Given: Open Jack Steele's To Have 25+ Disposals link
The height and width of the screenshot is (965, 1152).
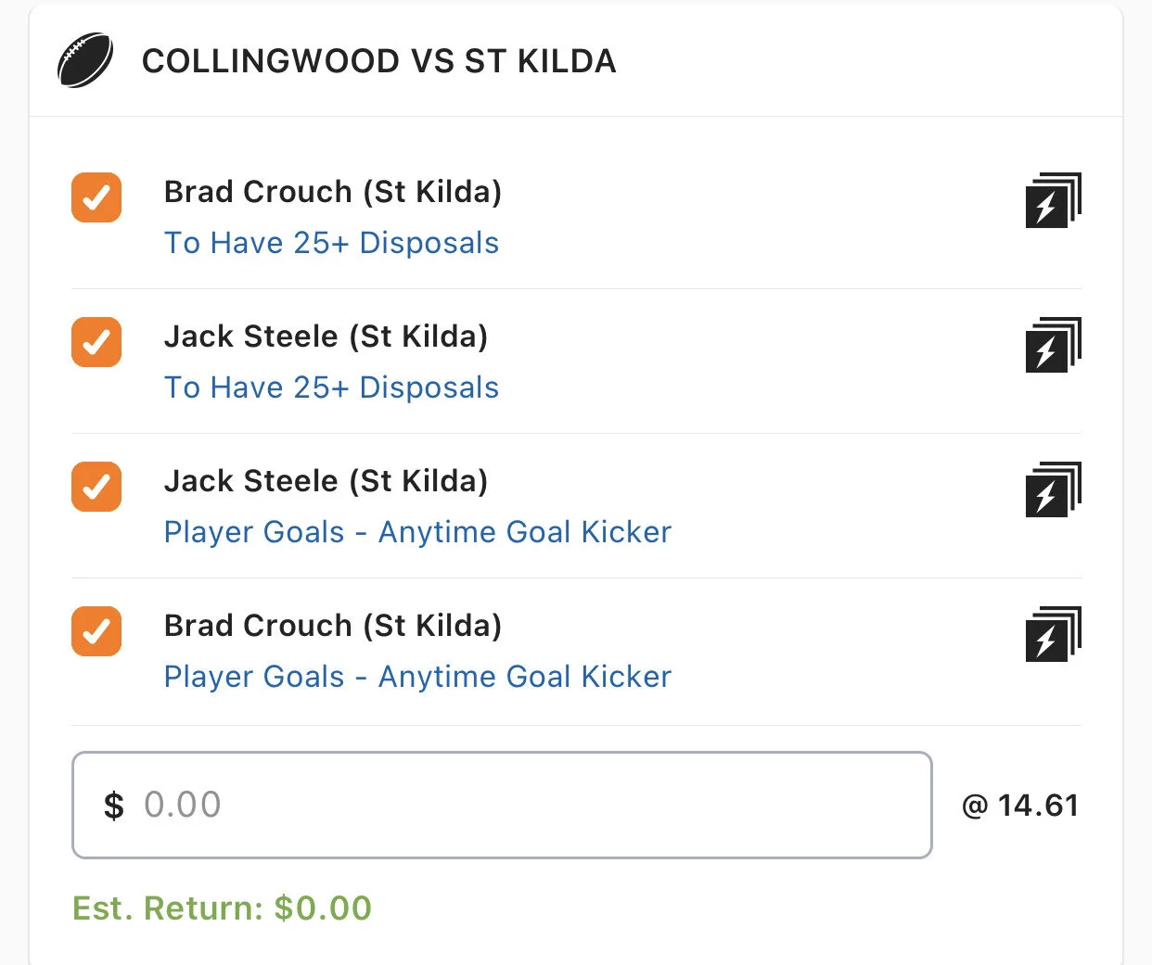Looking at the screenshot, I should pos(331,387).
